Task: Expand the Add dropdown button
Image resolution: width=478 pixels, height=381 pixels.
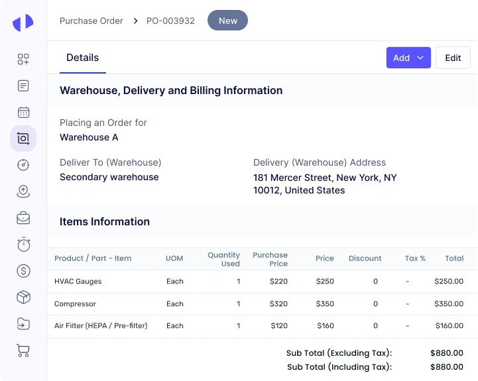Action: tap(408, 58)
